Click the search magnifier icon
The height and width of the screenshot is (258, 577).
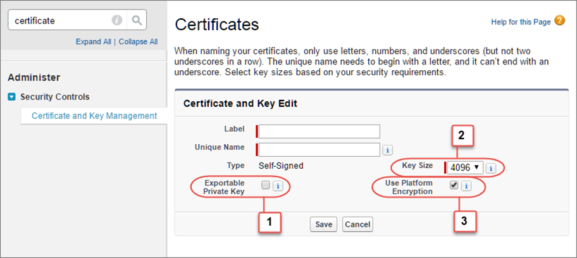click(x=137, y=20)
